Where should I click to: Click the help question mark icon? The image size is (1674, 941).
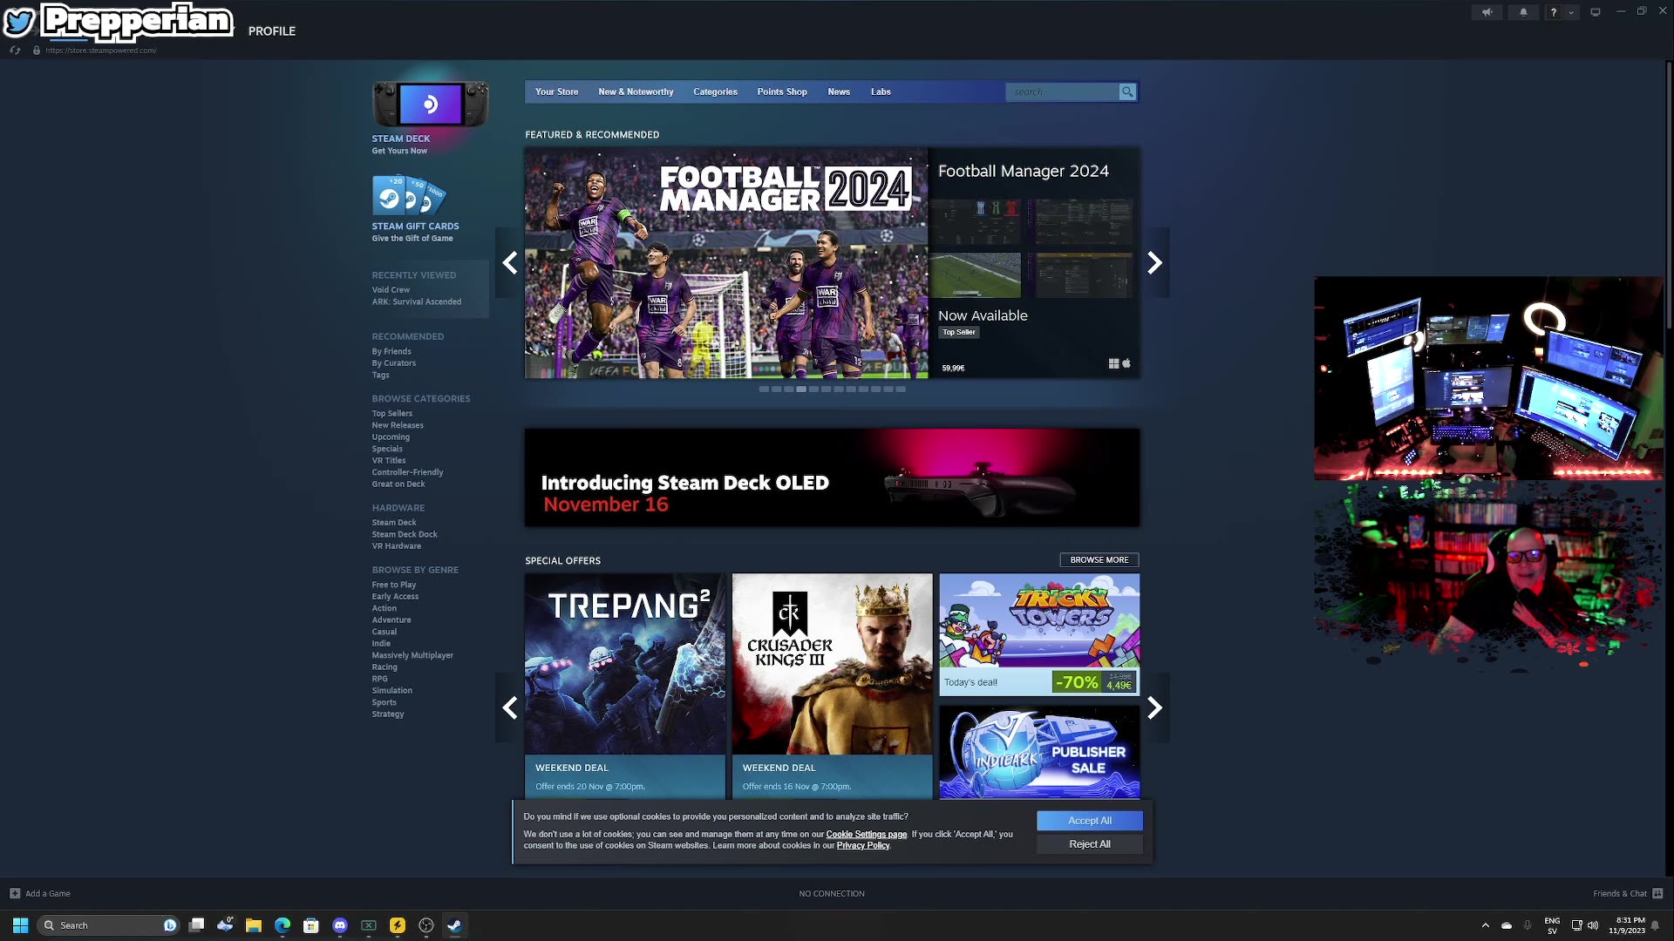(1553, 12)
